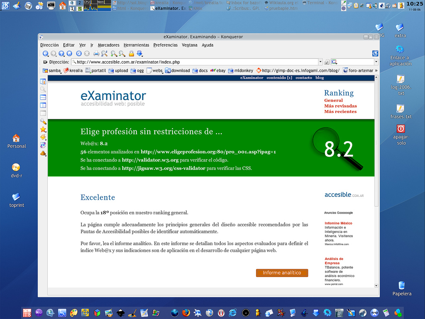Print the page with the printer icon
425x319 pixels.
coord(96,54)
